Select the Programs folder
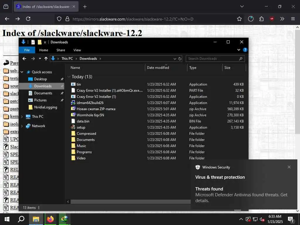This screenshot has width=300, height=225. coord(84,152)
